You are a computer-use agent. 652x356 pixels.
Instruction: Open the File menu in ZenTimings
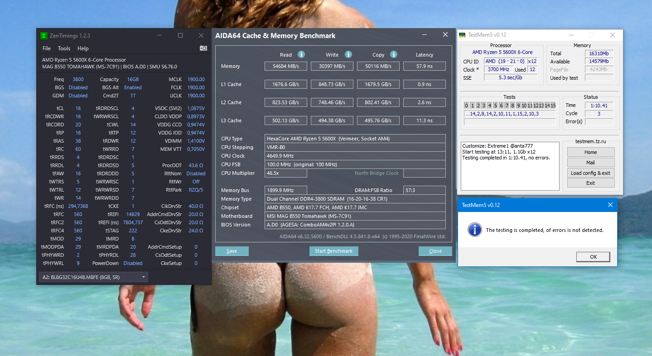tap(47, 48)
